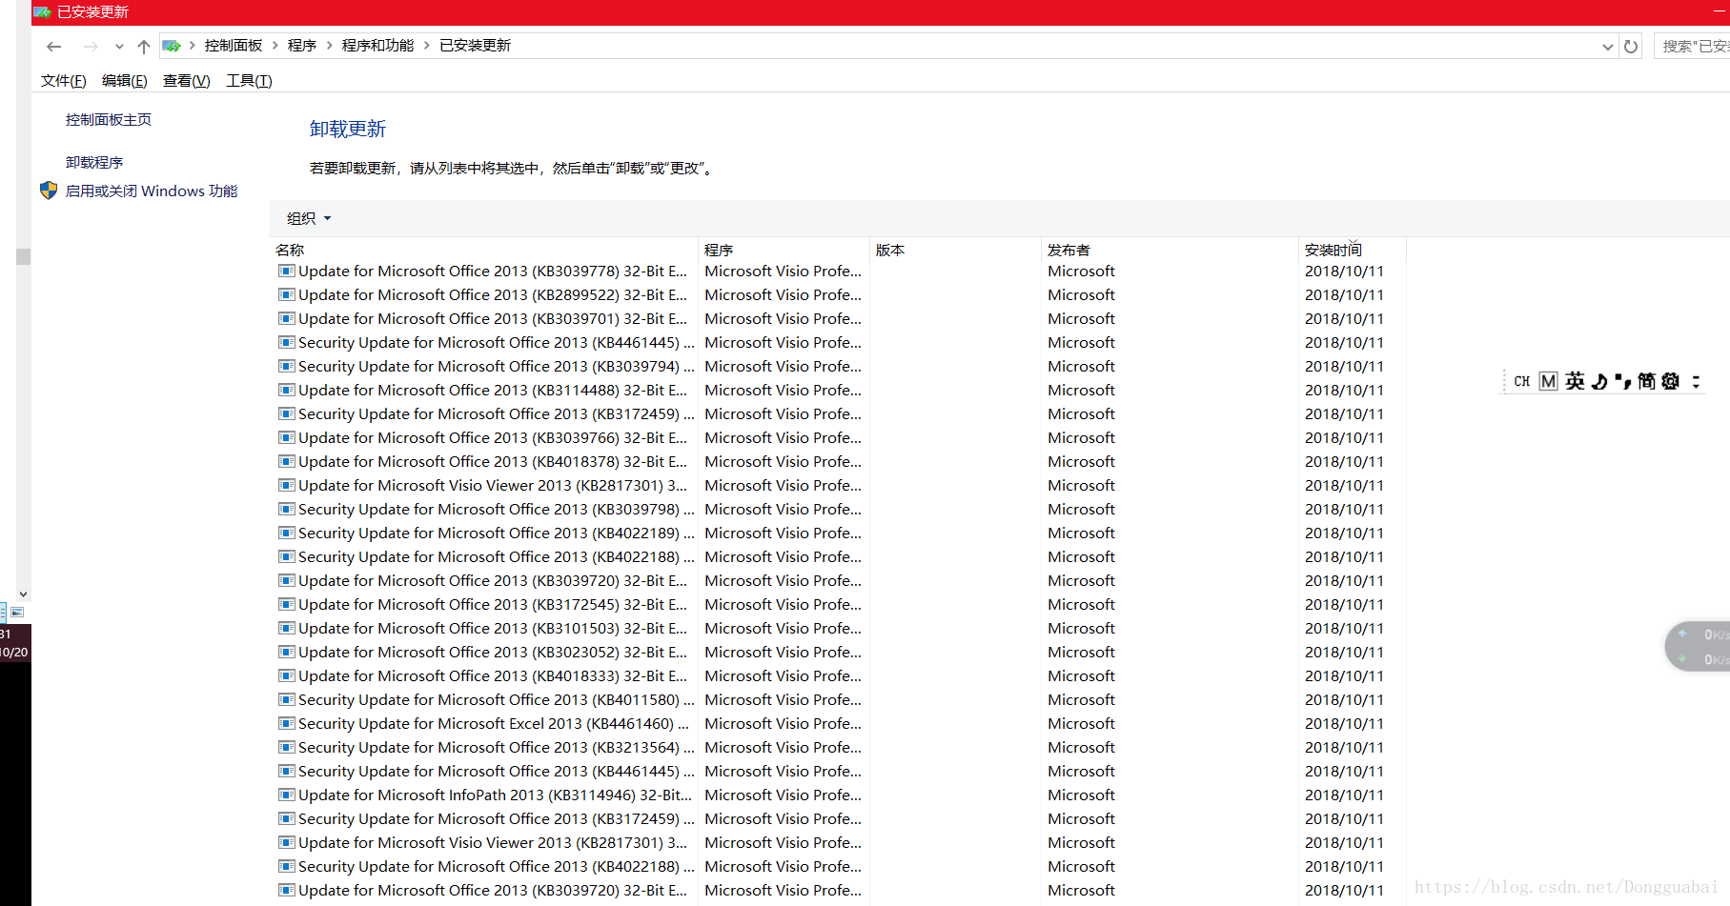
Task: Select Security Update KB4022189 row icon
Action: coord(286,533)
